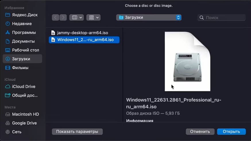Image resolution: width=251 pixels, height=141 pixels.
Task: Open Google Drive in sidebar
Action: click(x=24, y=123)
